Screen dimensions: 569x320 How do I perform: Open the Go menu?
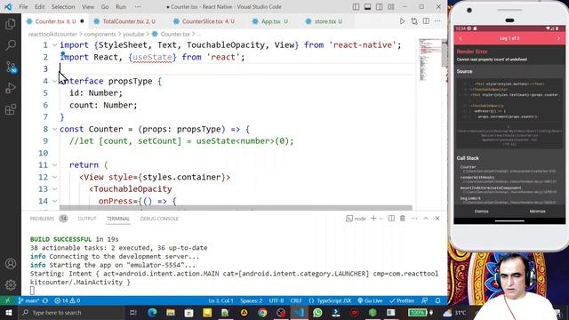click(x=105, y=7)
